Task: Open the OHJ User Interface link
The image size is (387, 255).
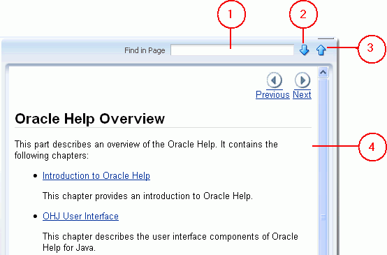Action: pos(80,217)
